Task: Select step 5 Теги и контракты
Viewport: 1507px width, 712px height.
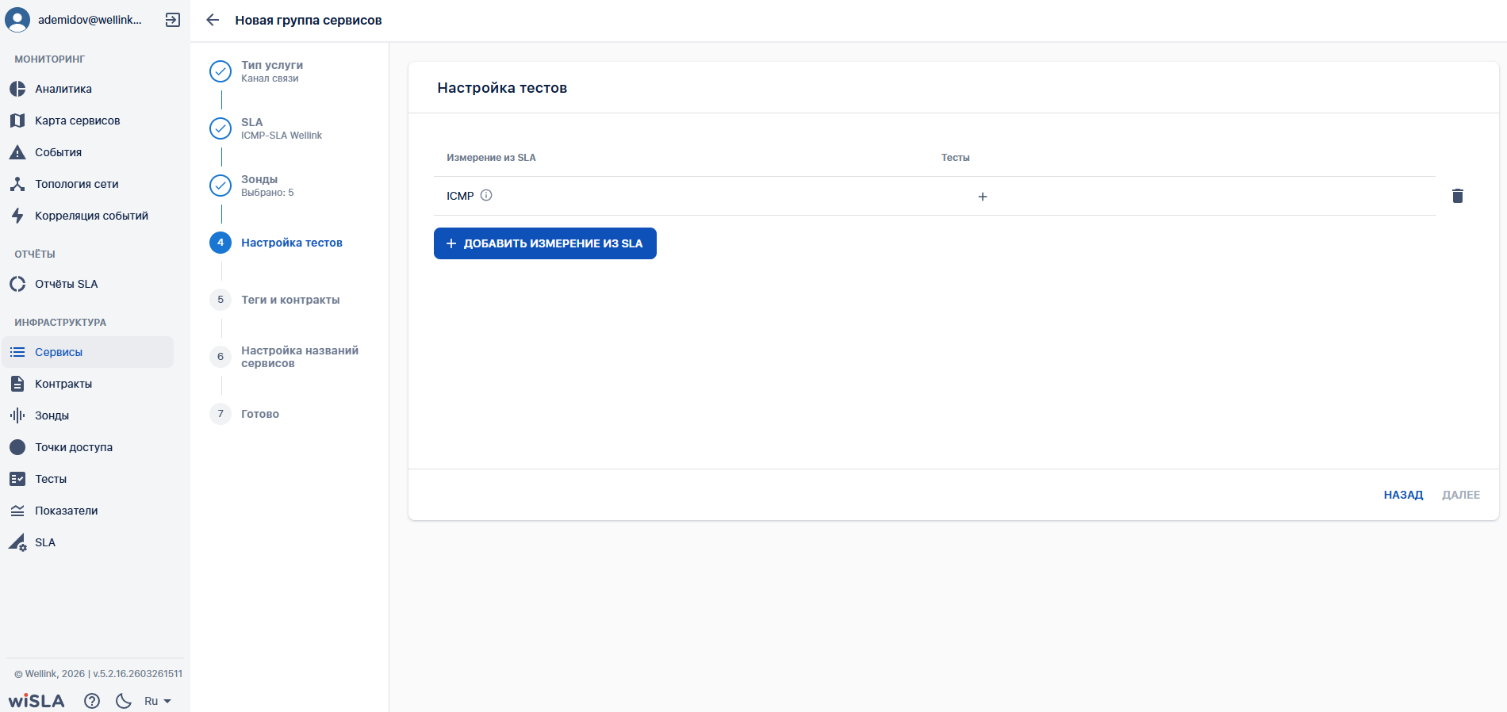Action: coord(274,300)
